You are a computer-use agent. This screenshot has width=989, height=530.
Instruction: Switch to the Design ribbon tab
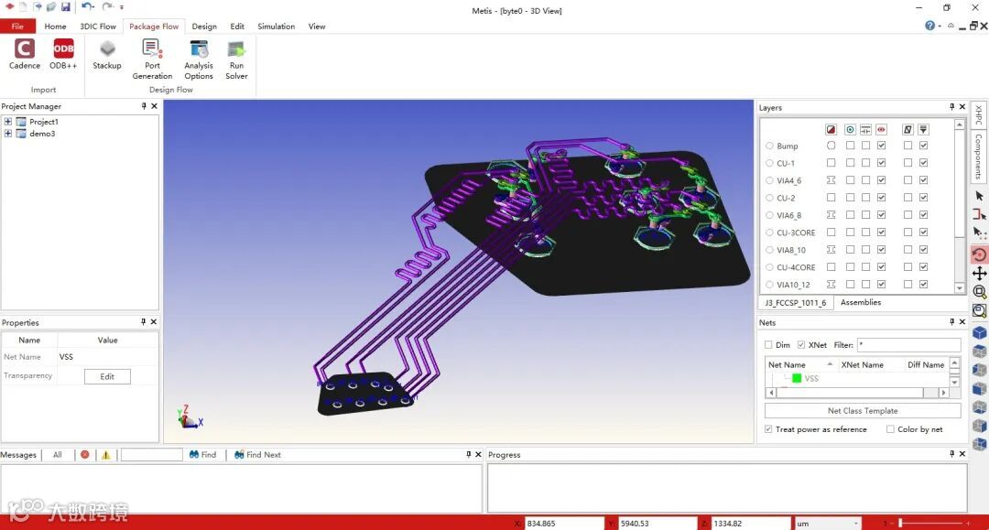204,27
